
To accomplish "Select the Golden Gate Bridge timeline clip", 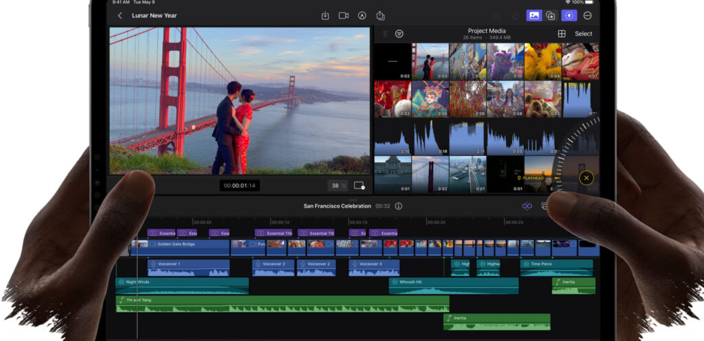I will [x=180, y=247].
